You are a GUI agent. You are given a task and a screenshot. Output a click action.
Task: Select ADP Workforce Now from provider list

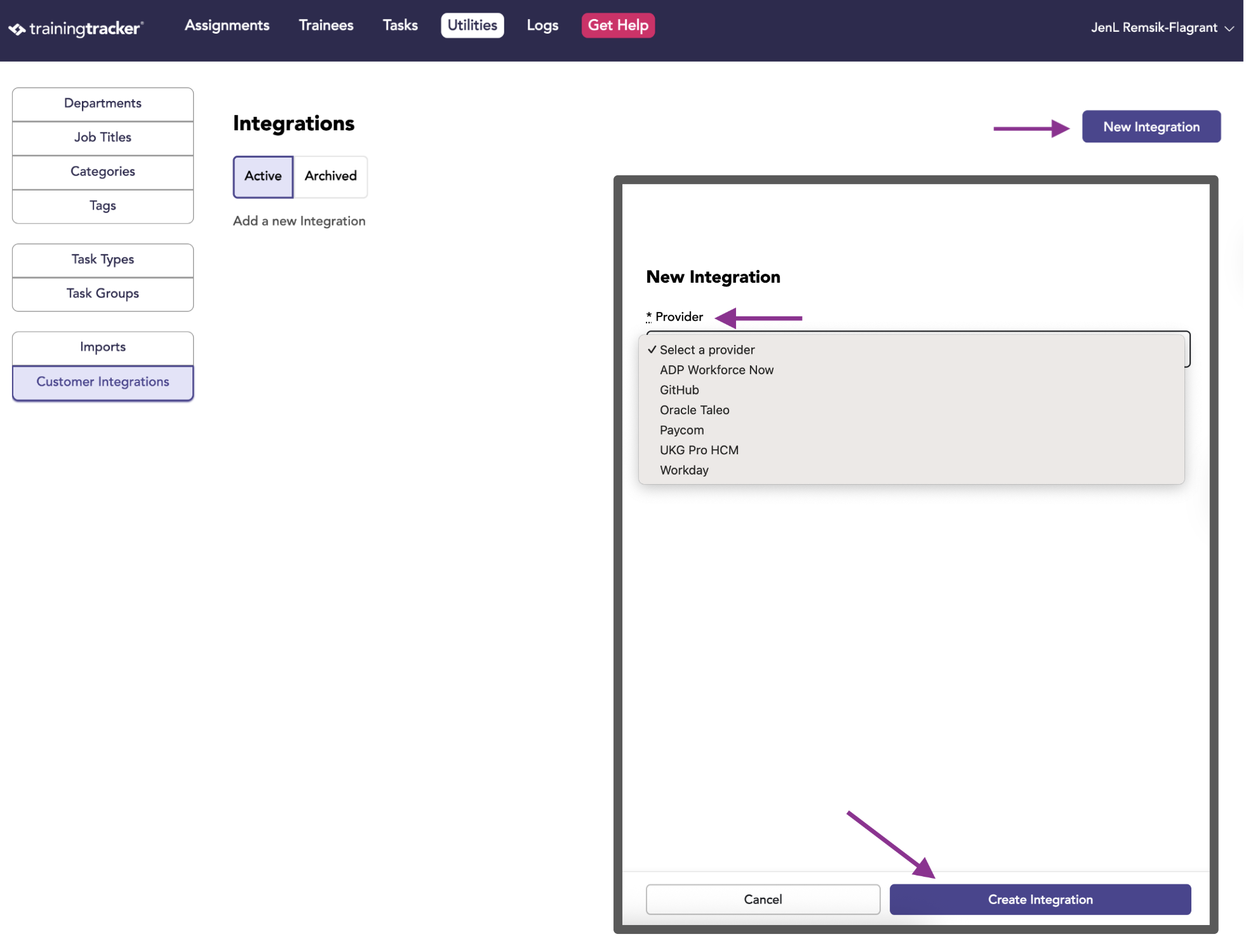(x=716, y=370)
